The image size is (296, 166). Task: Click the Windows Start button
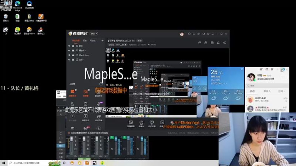click(4, 163)
